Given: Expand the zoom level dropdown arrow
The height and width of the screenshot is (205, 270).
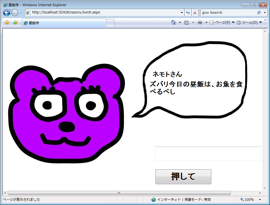Looking at the screenshot, I should [260, 200].
